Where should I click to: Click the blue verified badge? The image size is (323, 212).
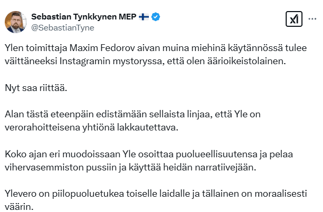coord(156,16)
